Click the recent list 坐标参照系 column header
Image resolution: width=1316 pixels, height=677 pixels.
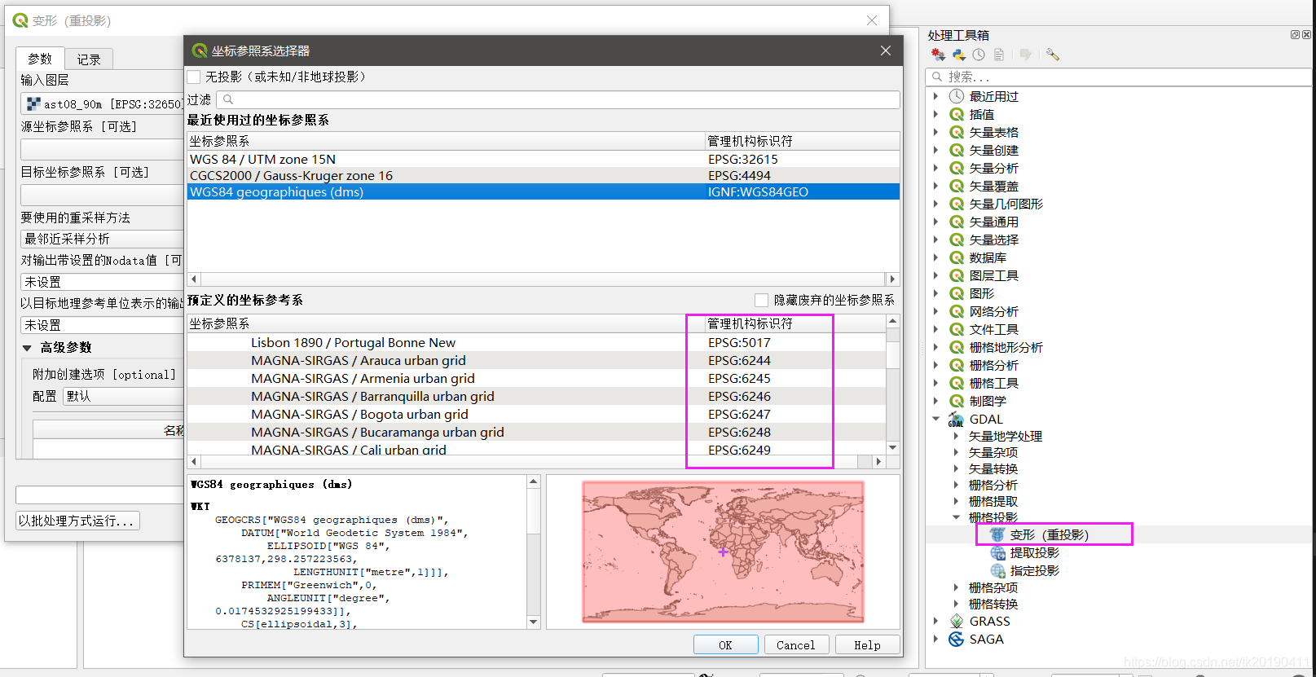[x=446, y=141]
